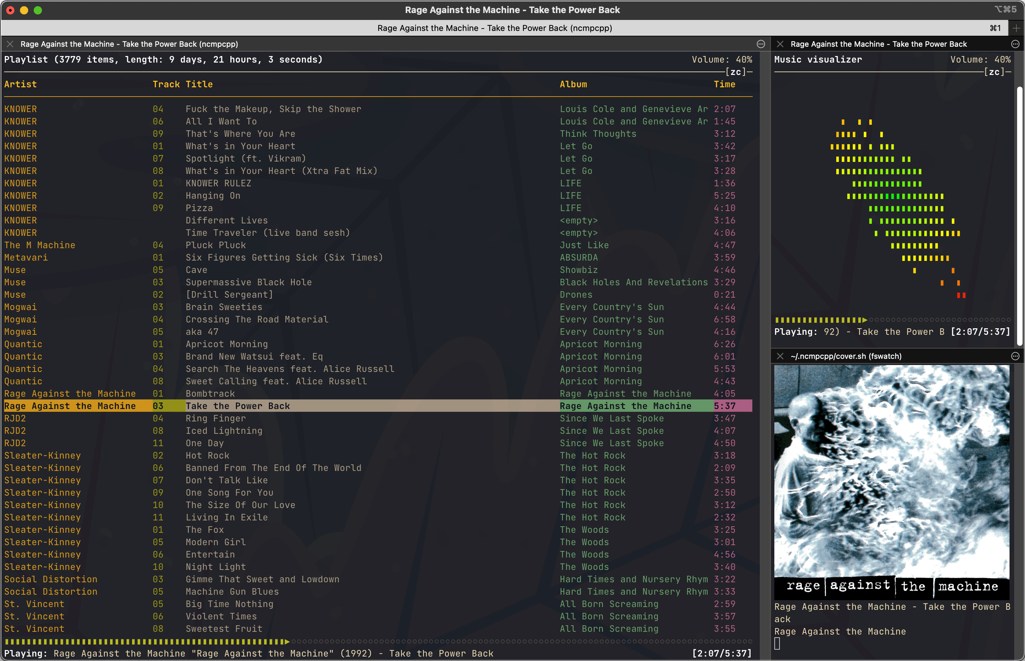Click the Album column header

tap(573, 84)
